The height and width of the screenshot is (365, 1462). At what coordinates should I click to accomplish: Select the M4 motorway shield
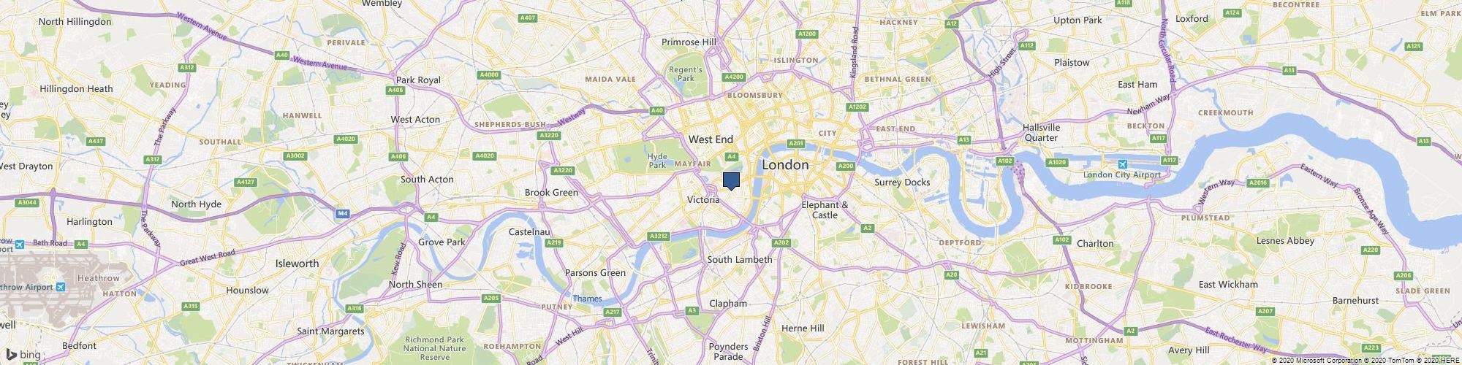click(343, 213)
